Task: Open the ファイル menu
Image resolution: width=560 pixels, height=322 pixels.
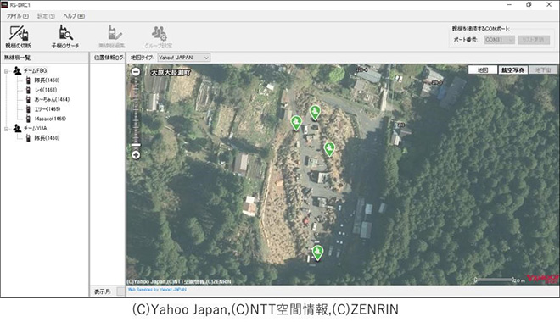Action: coord(17,16)
